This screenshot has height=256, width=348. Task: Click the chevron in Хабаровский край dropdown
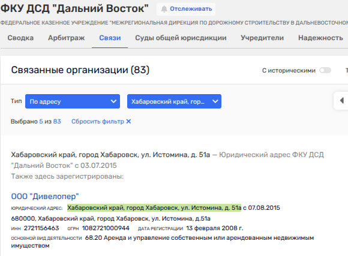click(x=215, y=101)
